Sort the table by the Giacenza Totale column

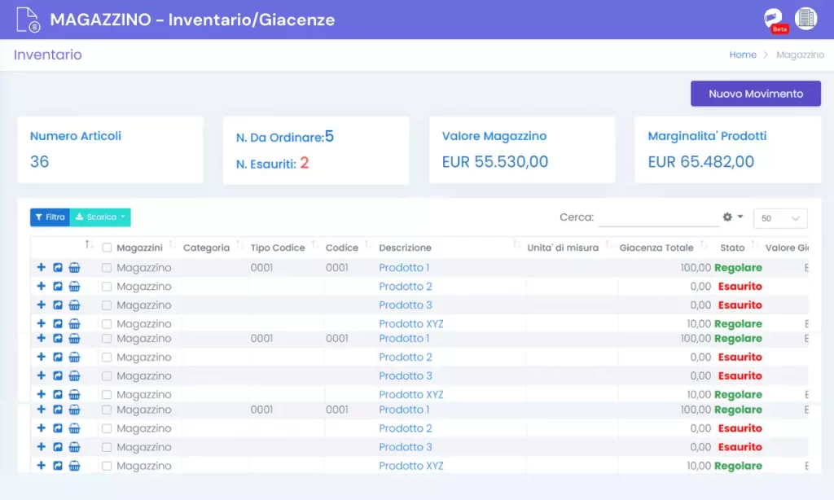(x=656, y=248)
